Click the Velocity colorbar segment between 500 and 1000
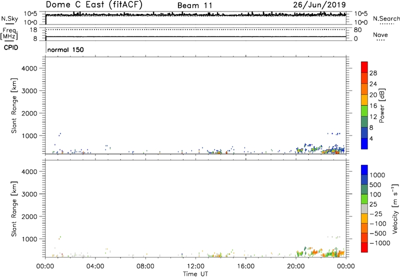Image resolution: width=400 pixels, height=277 pixels. [x=364, y=180]
